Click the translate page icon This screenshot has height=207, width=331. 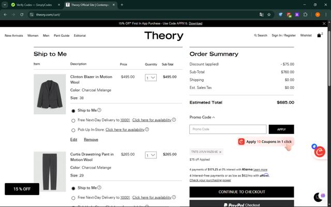[261, 14]
